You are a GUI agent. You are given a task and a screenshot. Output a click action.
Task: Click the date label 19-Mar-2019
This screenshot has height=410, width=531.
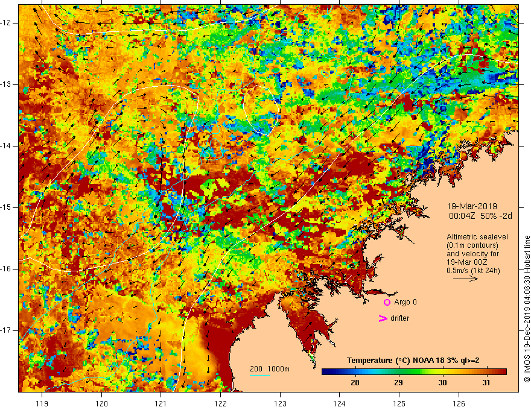click(x=472, y=206)
